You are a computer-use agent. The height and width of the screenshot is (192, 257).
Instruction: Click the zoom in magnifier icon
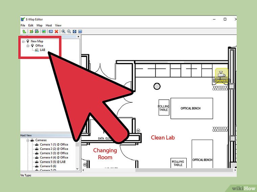click(x=63, y=31)
